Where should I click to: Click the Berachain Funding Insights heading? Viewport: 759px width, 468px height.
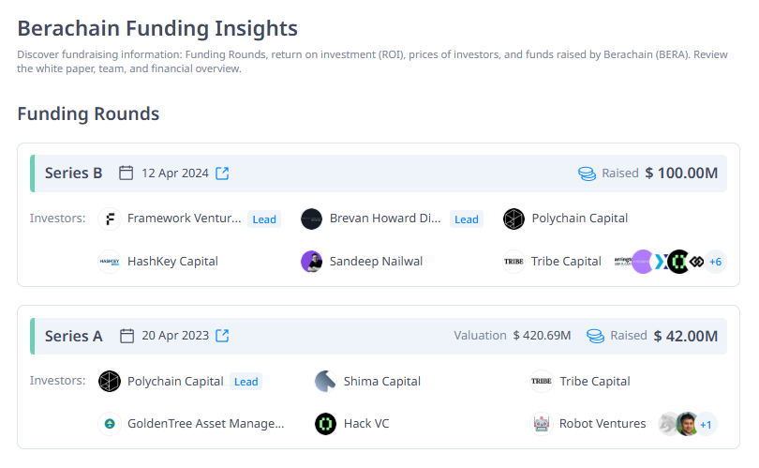(157, 28)
